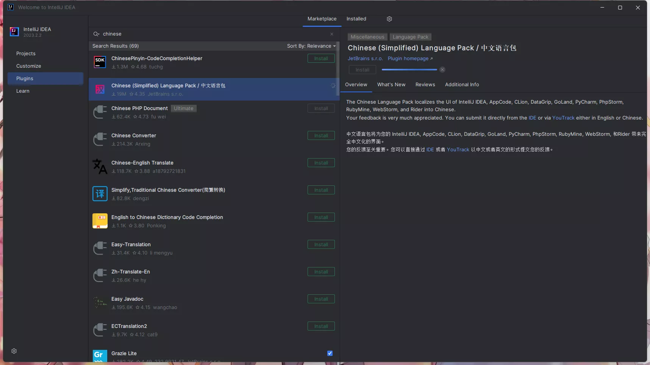Viewport: 650px width, 365px height.
Task: Open the Reviews tab
Action: pyautogui.click(x=425, y=85)
